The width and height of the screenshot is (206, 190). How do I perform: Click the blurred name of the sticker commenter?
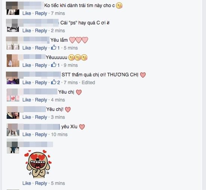tap(36, 144)
